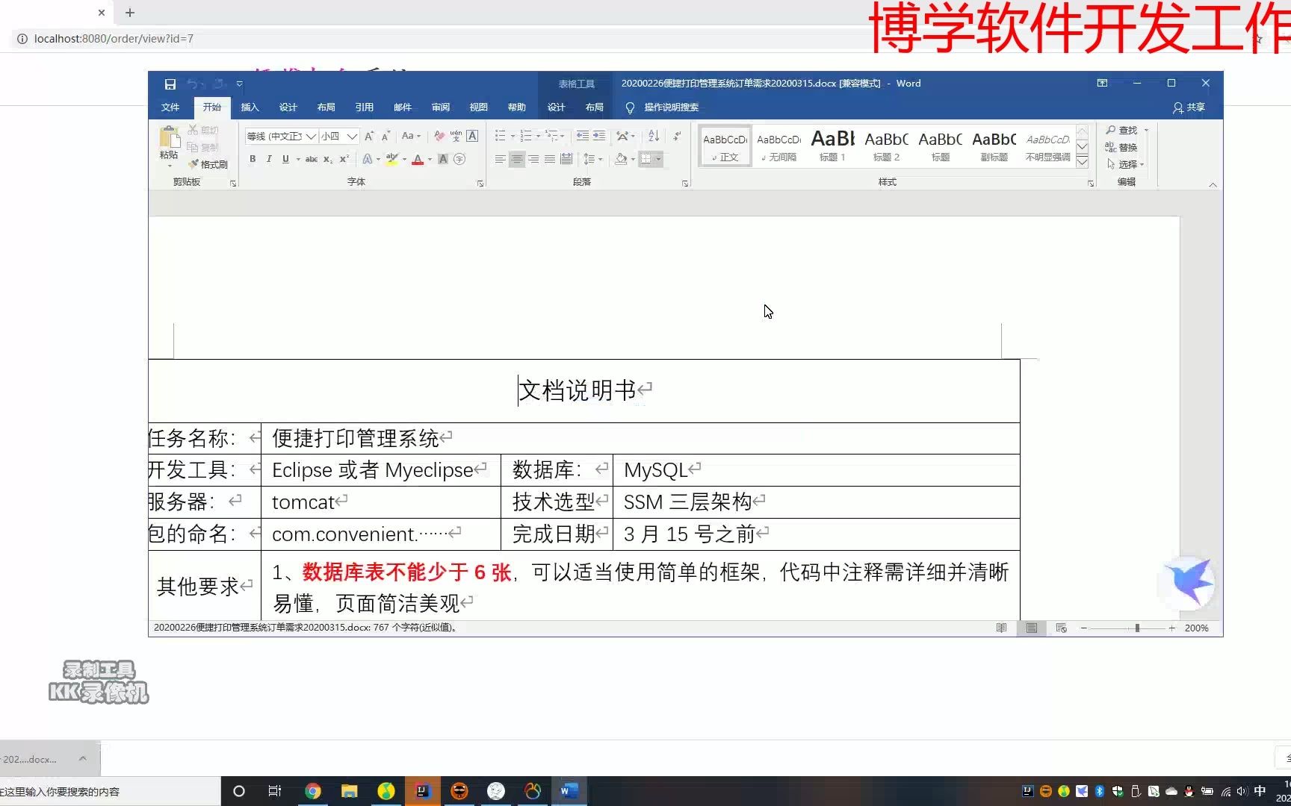Image resolution: width=1291 pixels, height=806 pixels.
Task: Click the grow font size icon
Action: [369, 137]
